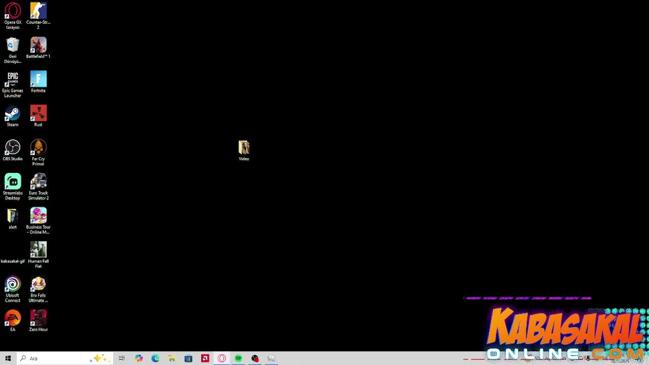Open AMD Software from the taskbar
Viewport: 649px width, 365px height.
(205, 358)
